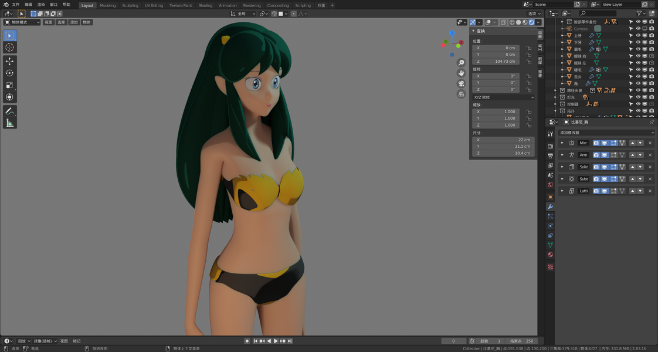Toggle selectability arrow for 角 row
Screen dimensions: 658x352
click(630, 83)
